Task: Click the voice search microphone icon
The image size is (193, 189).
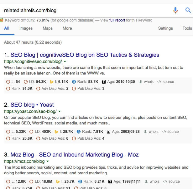Action: point(175,10)
